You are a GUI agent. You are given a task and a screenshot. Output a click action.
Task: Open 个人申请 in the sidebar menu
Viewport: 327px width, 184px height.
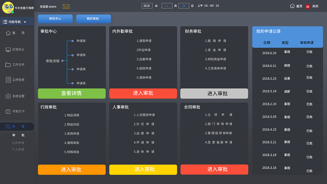point(18,149)
